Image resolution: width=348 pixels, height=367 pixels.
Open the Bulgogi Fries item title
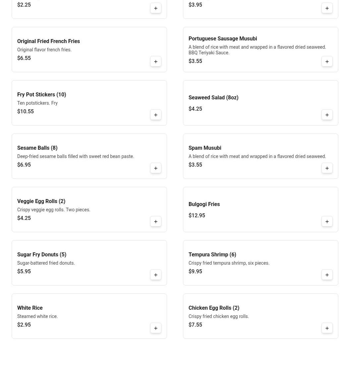click(204, 204)
